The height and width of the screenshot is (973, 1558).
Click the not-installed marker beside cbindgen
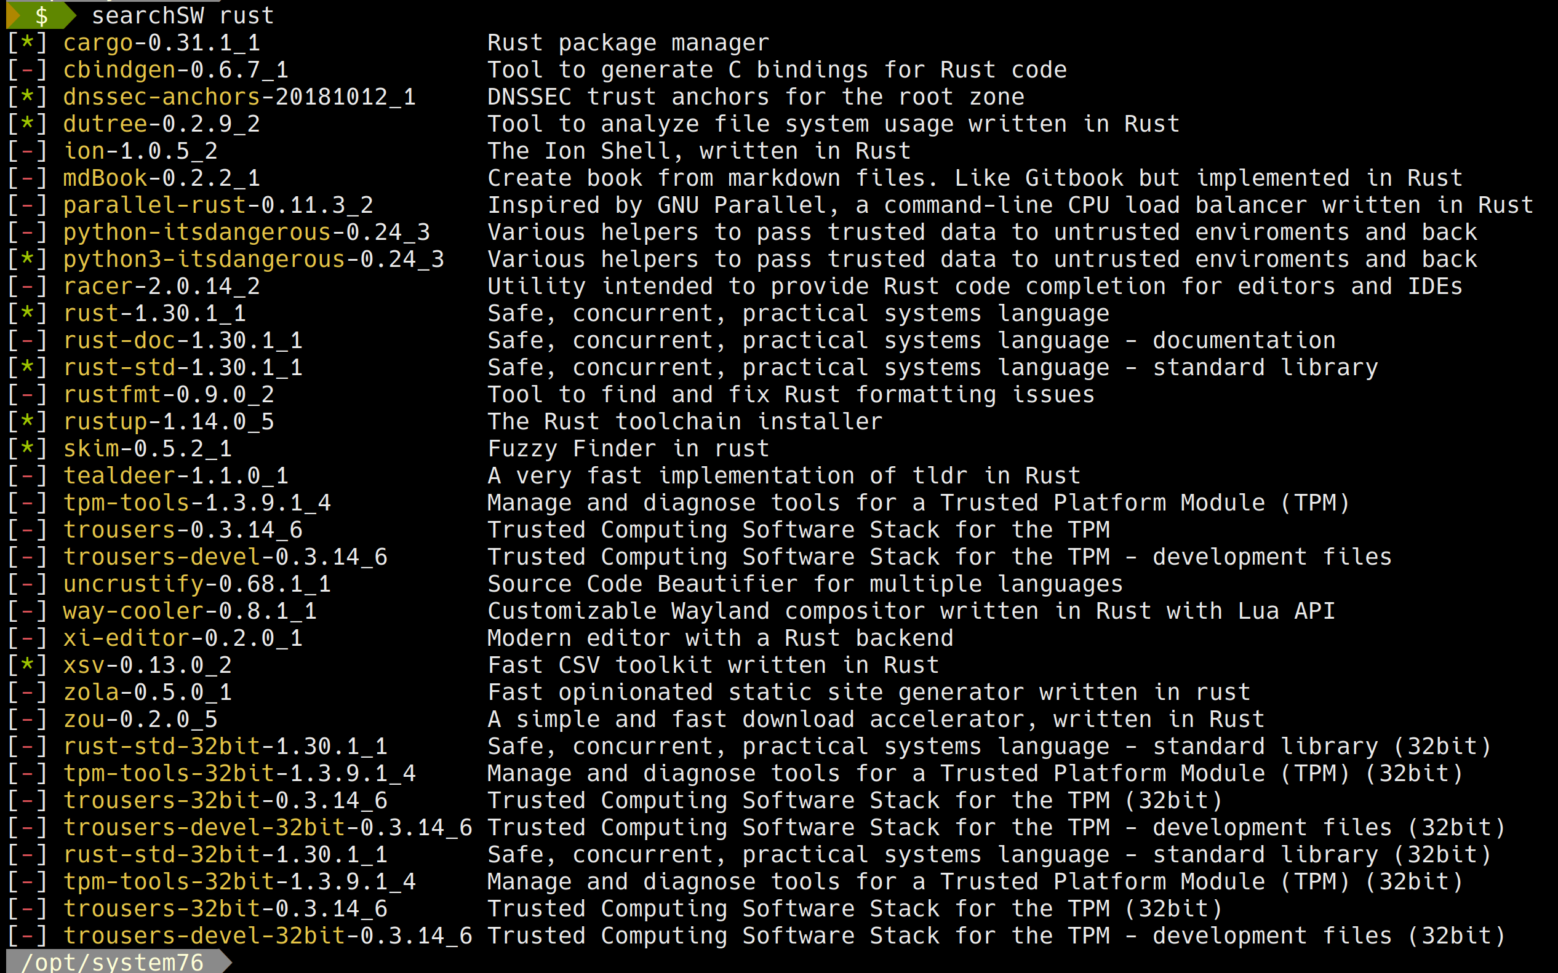click(x=27, y=70)
